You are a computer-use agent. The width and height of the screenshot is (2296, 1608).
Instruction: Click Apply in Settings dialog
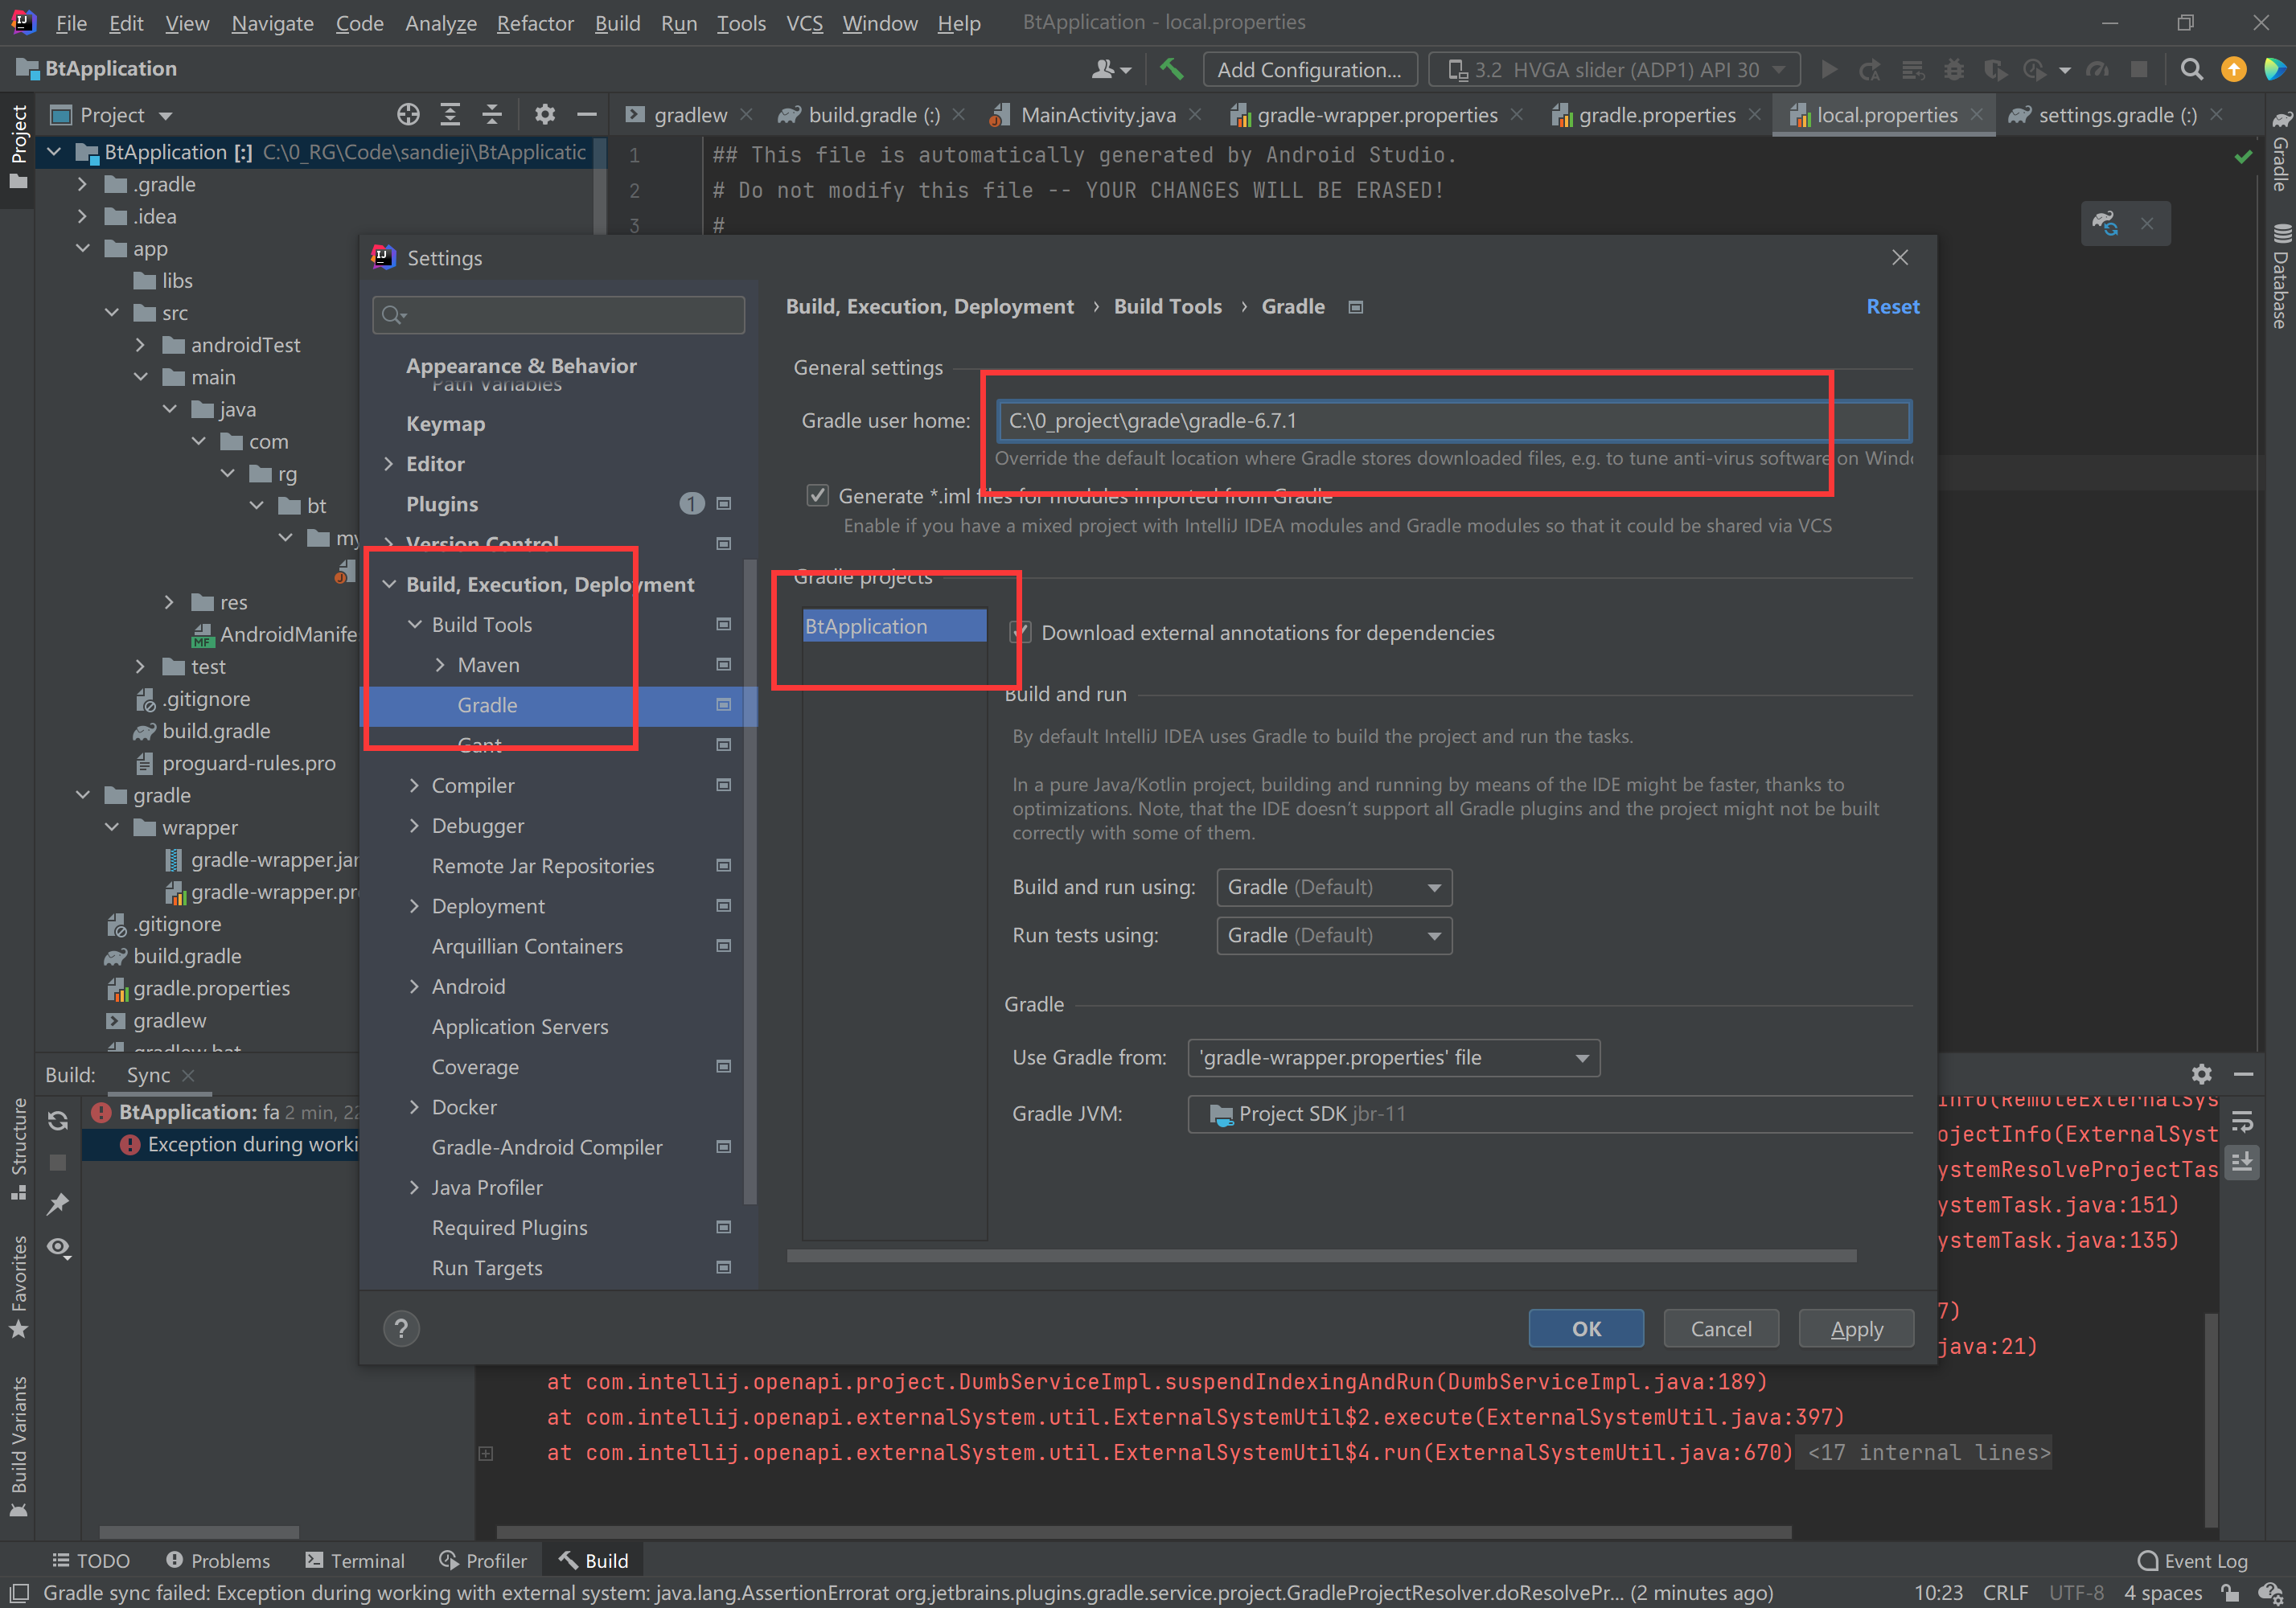pyautogui.click(x=1856, y=1329)
